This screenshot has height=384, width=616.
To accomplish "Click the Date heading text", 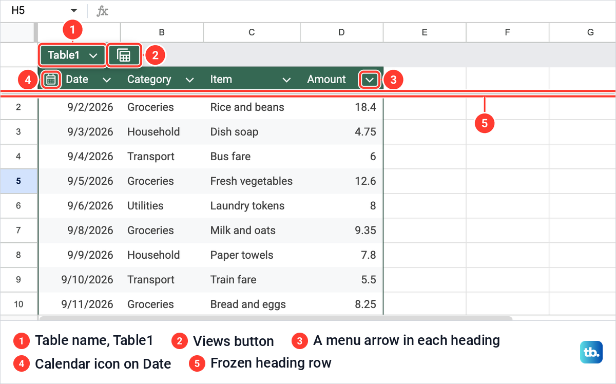I will pos(77,80).
